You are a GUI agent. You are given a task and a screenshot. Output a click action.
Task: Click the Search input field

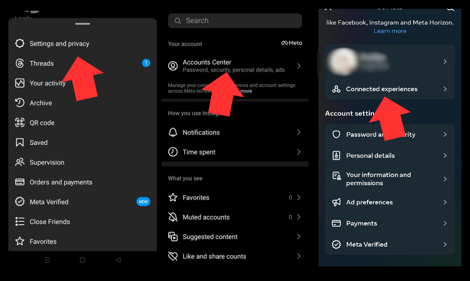235,21
